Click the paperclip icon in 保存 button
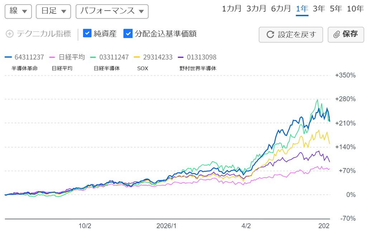This screenshot has height=231, width=370. pos(336,35)
